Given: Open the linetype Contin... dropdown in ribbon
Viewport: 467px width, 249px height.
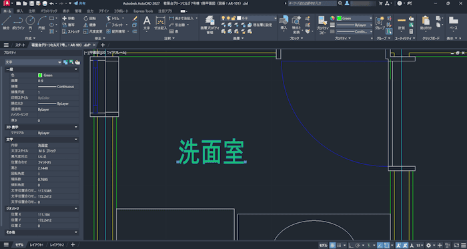Looking at the screenshot, I should (354, 31).
